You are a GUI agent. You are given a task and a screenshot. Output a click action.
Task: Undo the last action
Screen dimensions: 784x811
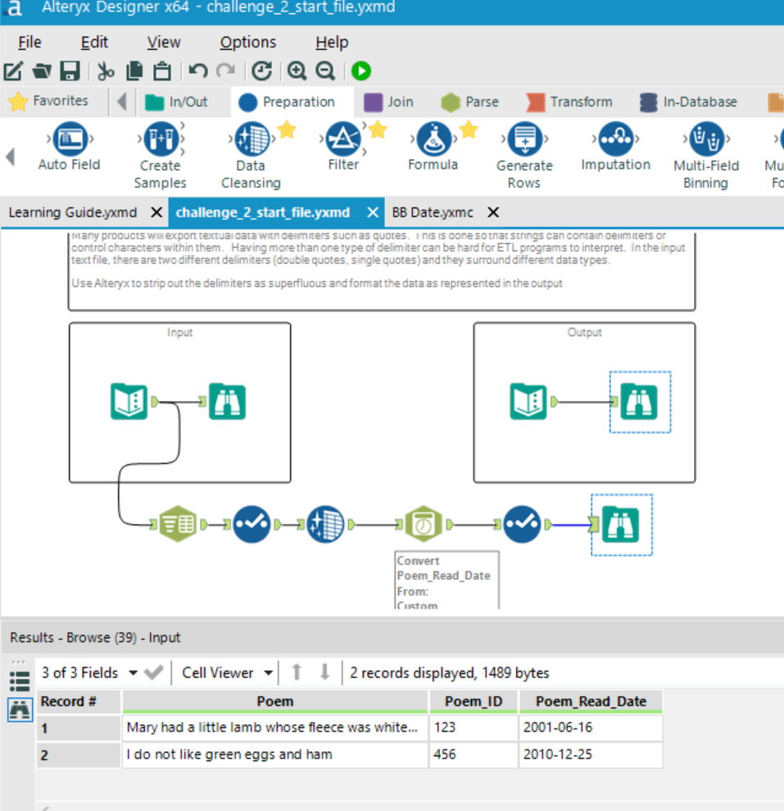click(197, 70)
